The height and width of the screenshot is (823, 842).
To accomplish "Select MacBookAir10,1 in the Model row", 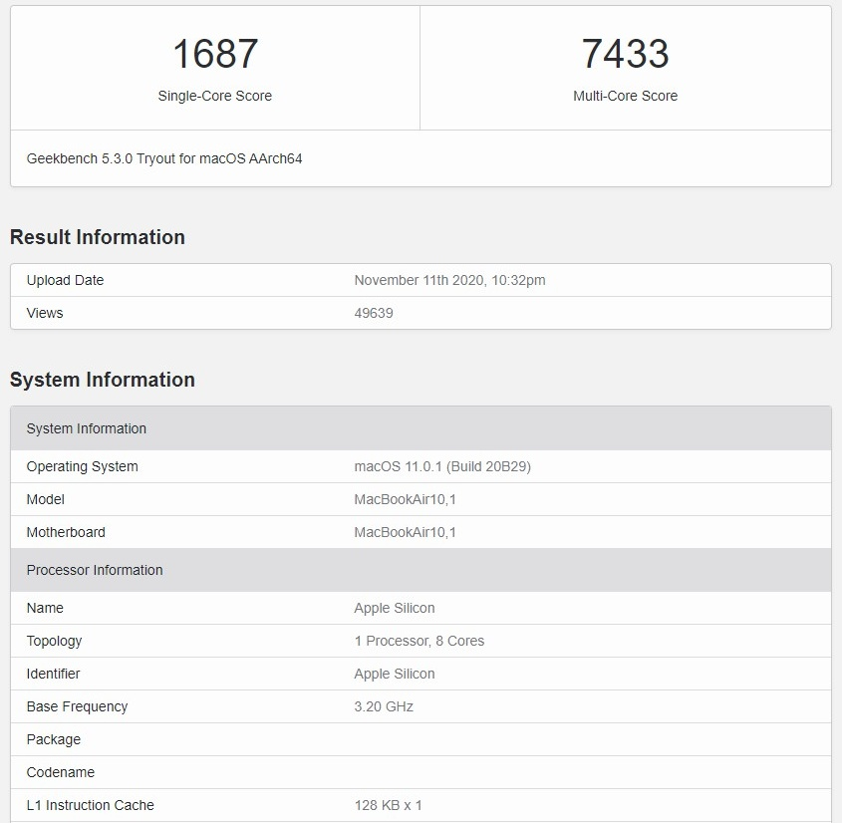I will [x=405, y=499].
